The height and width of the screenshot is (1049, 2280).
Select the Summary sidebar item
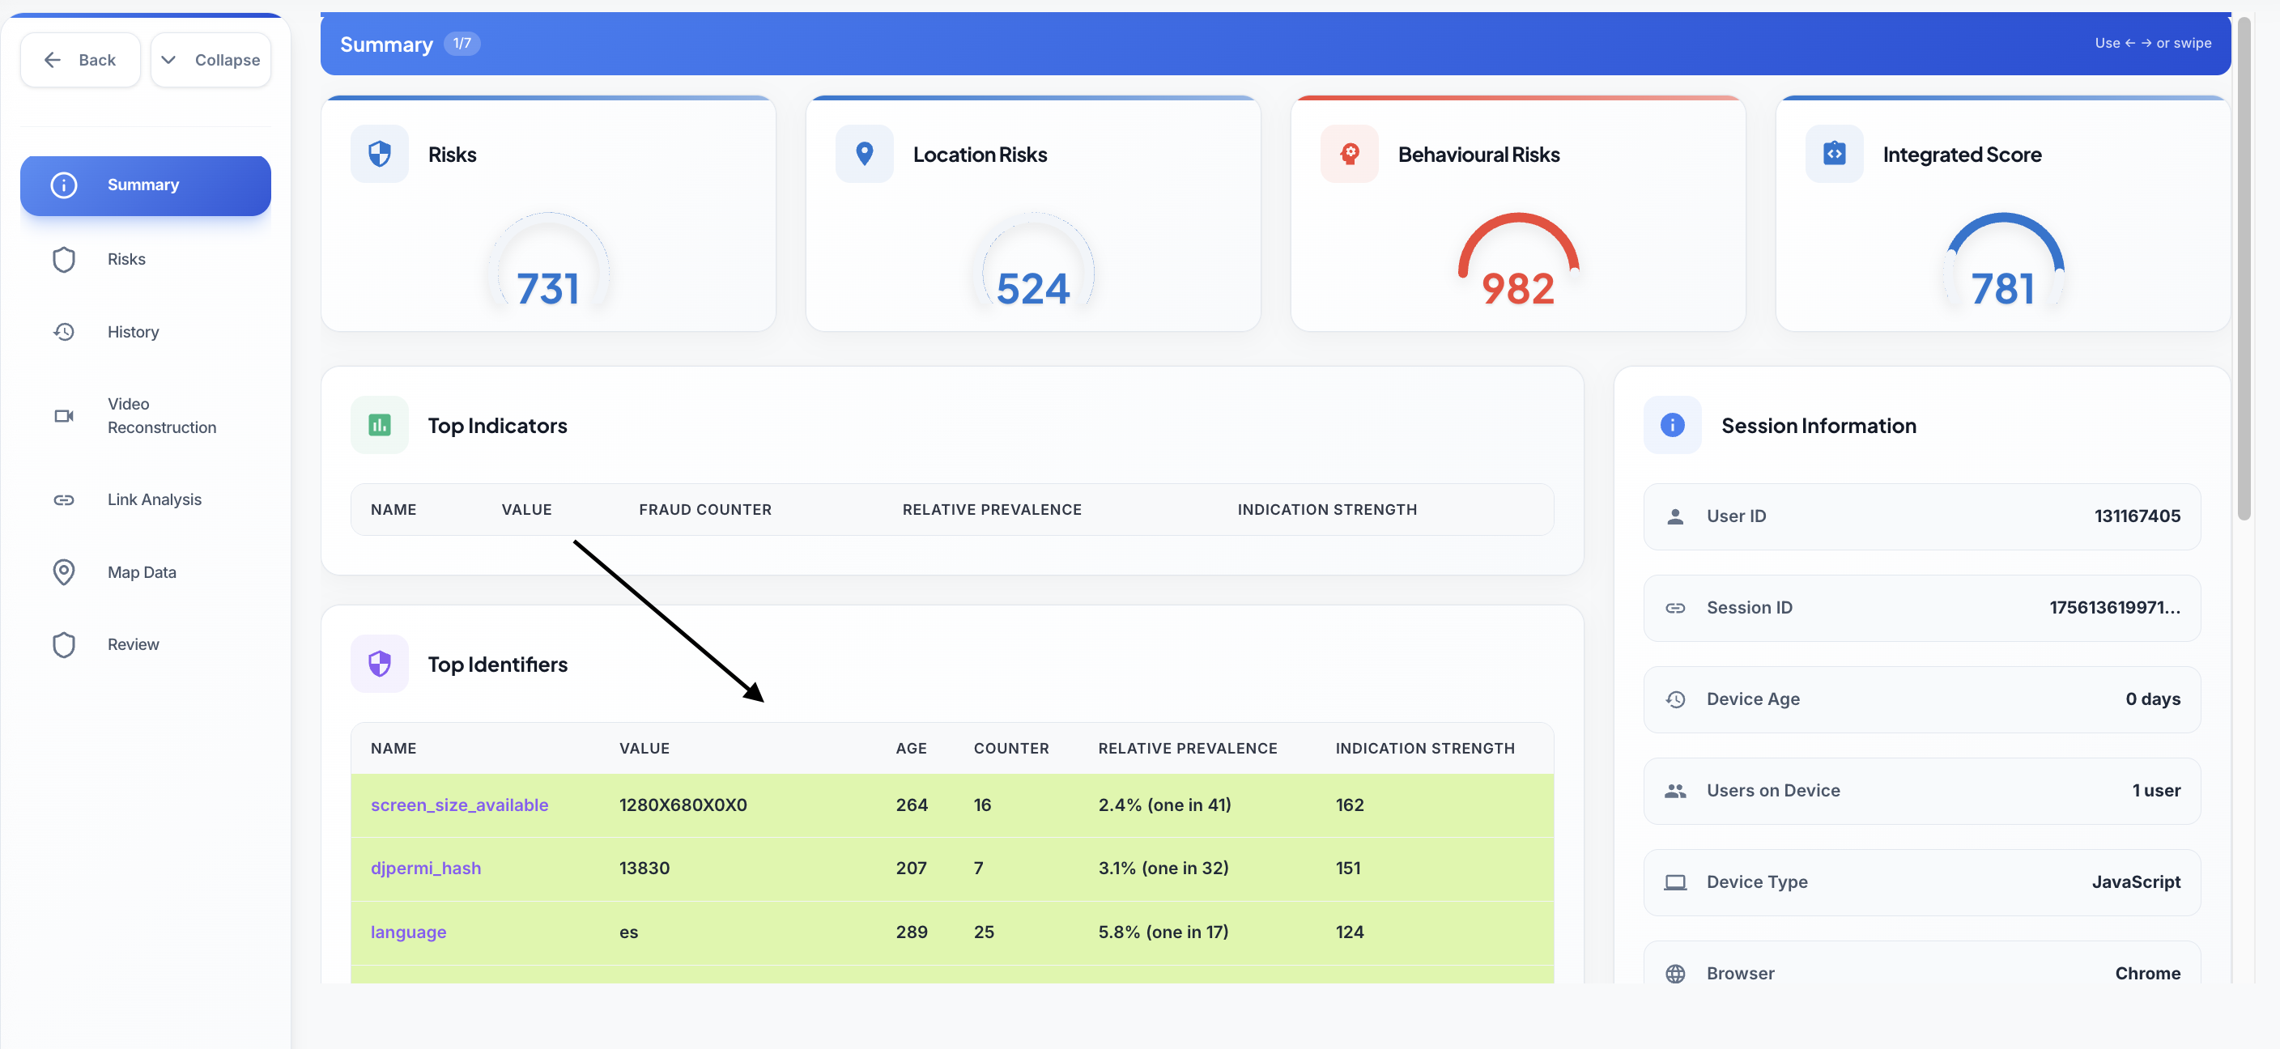[145, 185]
